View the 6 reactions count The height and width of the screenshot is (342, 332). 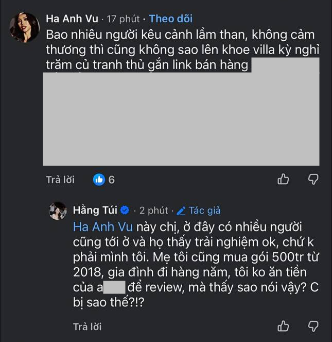[x=112, y=180]
